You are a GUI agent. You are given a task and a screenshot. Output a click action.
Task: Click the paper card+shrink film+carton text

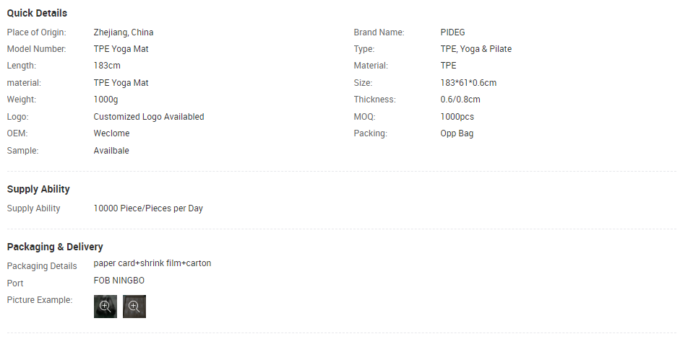(152, 263)
